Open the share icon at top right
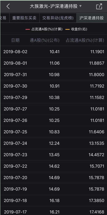The image size is (107, 215). pyautogui.click(x=99, y=6)
